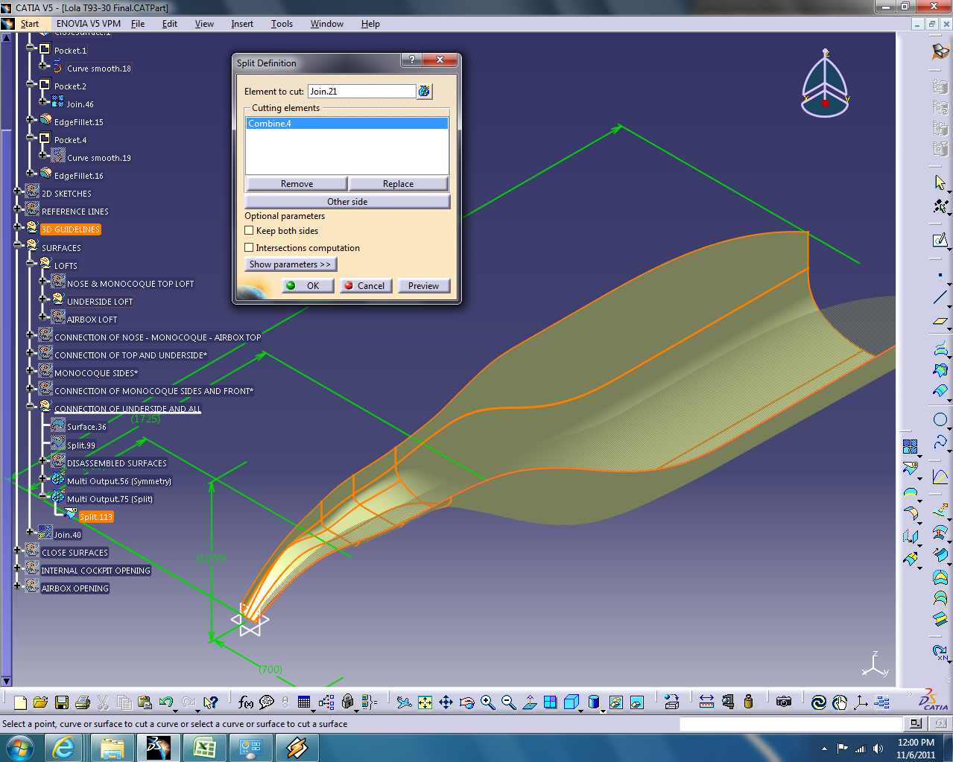Select the Pan view tool

446,702
